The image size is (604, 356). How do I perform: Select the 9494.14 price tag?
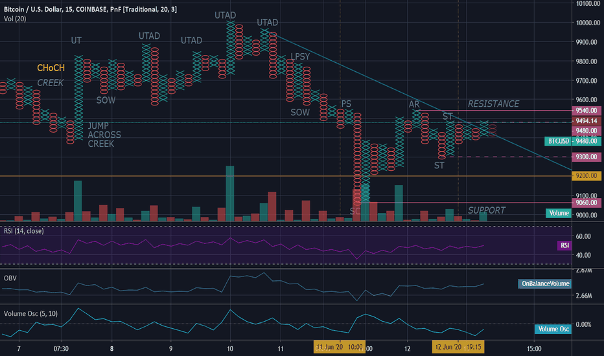point(587,121)
